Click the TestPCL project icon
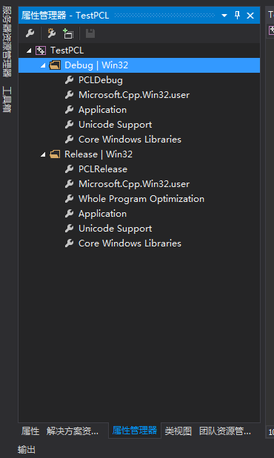The height and width of the screenshot is (458, 274). tap(41, 50)
